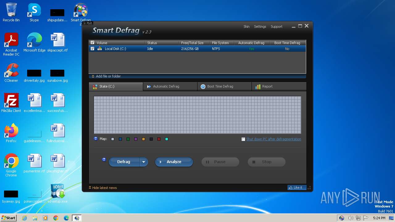Select the paymentmr.rtf document icon
This screenshot has height=222, width=395.
click(34, 163)
